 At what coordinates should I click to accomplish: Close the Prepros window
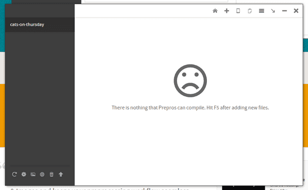coord(296,11)
